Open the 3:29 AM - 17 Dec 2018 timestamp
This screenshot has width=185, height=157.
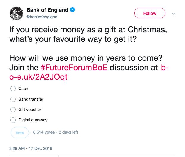31,148
